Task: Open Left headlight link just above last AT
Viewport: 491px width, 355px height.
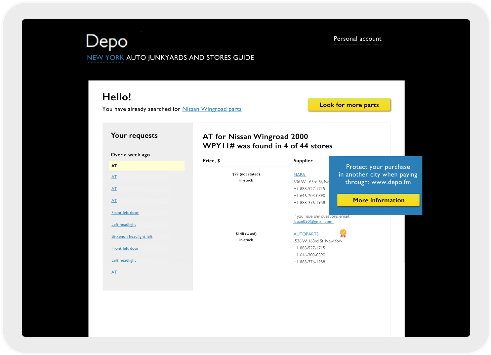Action: point(124,260)
